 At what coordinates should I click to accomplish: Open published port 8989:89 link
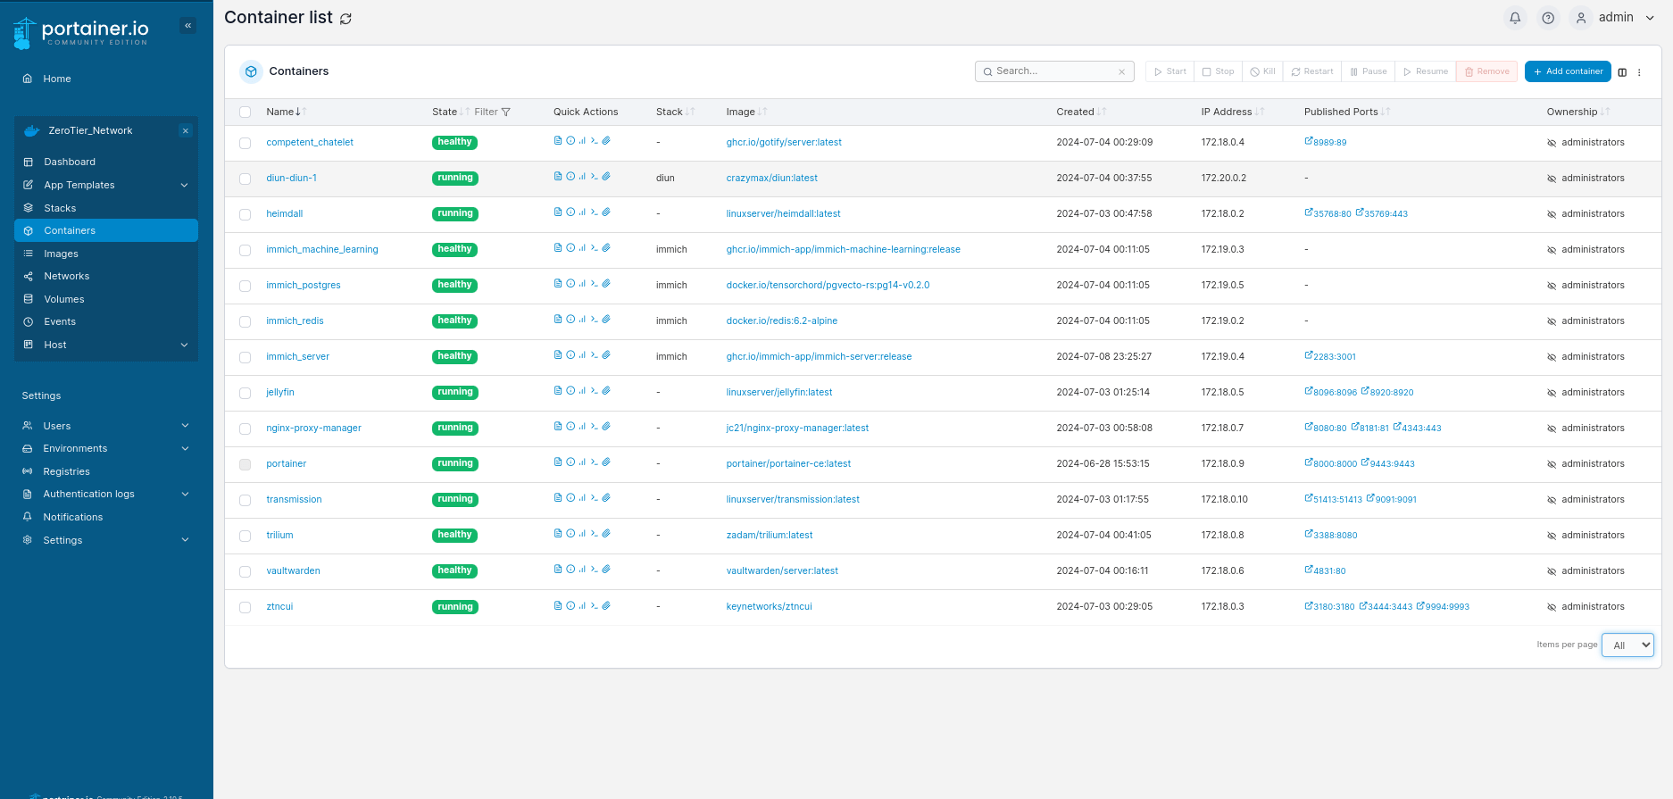click(x=1326, y=142)
